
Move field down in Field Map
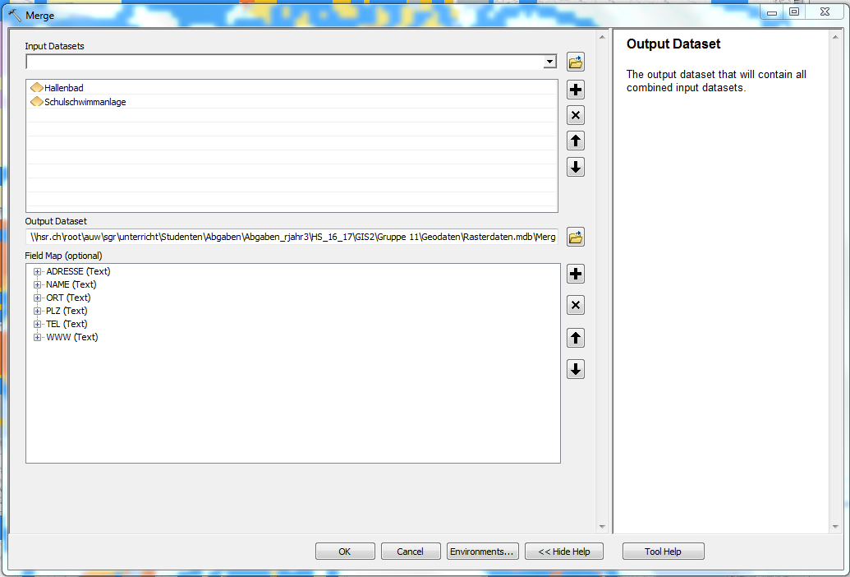576,369
